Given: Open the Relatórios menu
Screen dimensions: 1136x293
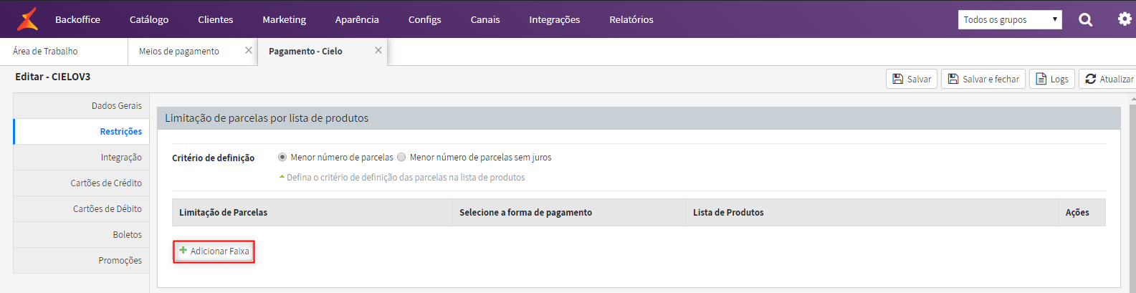Looking at the screenshot, I should point(631,19).
